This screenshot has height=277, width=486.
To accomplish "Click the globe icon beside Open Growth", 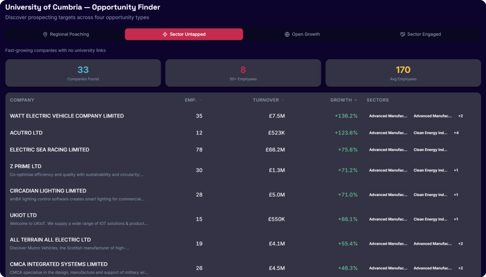I will point(287,34).
